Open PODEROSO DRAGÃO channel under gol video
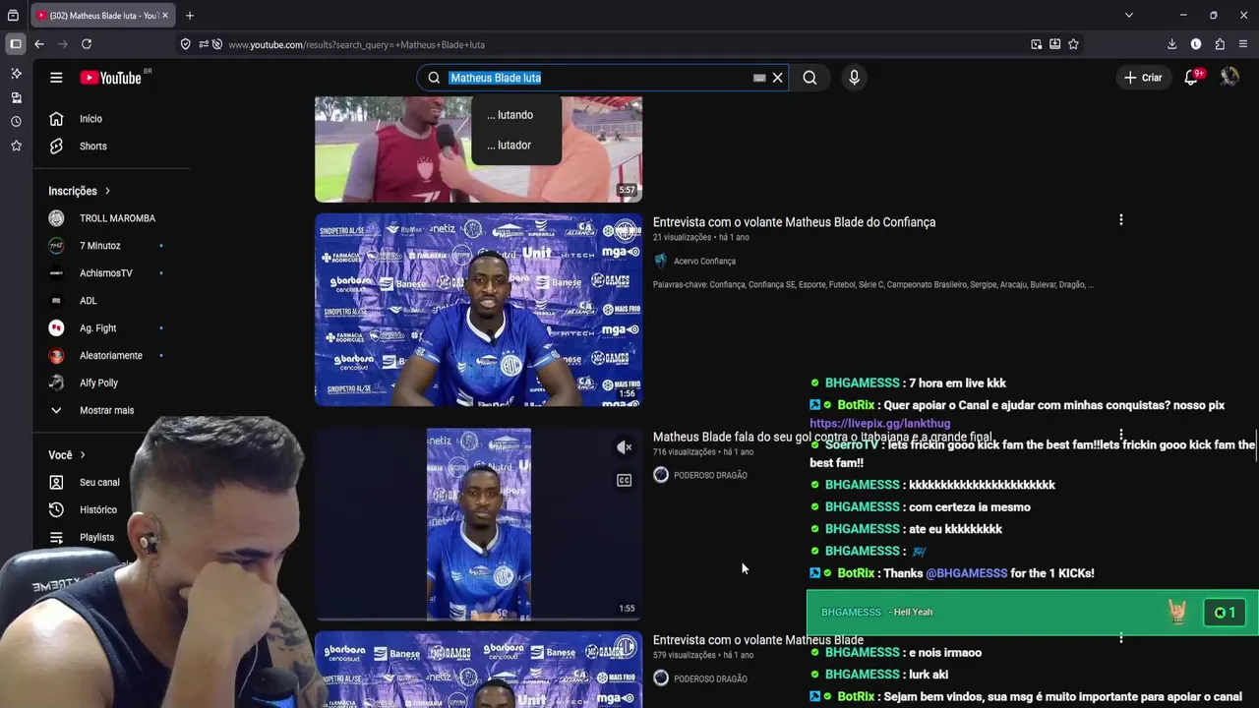 click(710, 476)
